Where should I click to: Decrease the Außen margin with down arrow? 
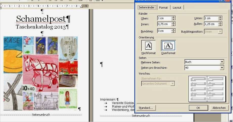[220, 25]
